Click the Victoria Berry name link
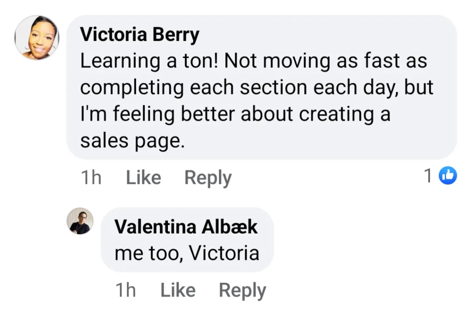471x316 pixels. (139, 35)
